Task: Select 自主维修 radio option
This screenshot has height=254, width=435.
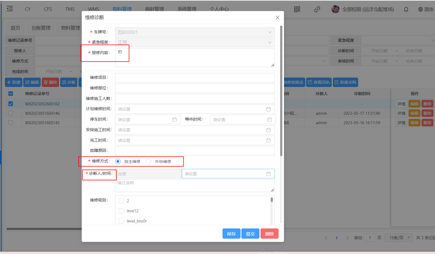Action: [118, 161]
